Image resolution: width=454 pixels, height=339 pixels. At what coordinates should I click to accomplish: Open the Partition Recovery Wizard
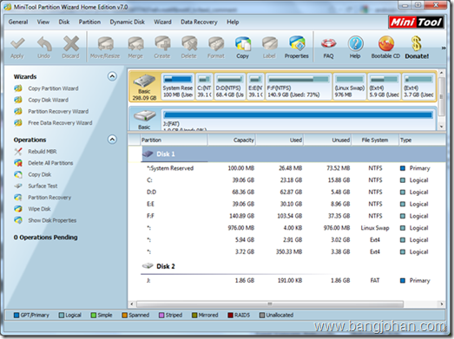pos(58,111)
